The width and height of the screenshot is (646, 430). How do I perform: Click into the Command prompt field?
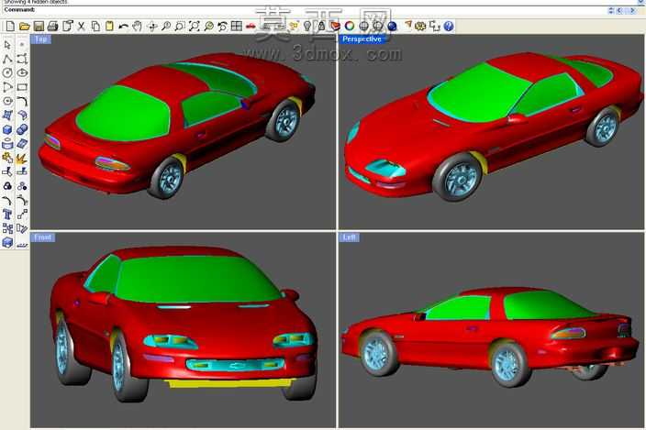[321, 10]
